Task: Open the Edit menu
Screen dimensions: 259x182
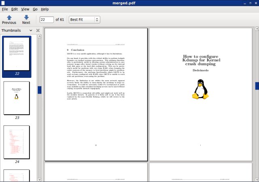Action: (15, 9)
